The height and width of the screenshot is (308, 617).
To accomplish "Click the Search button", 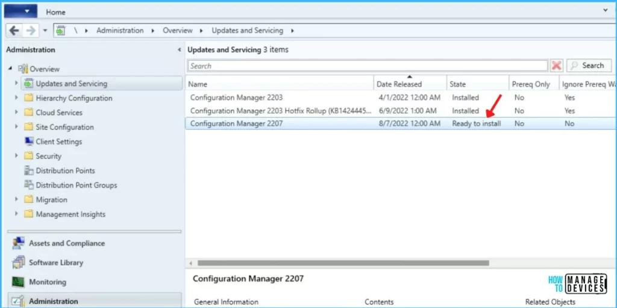I will (589, 66).
